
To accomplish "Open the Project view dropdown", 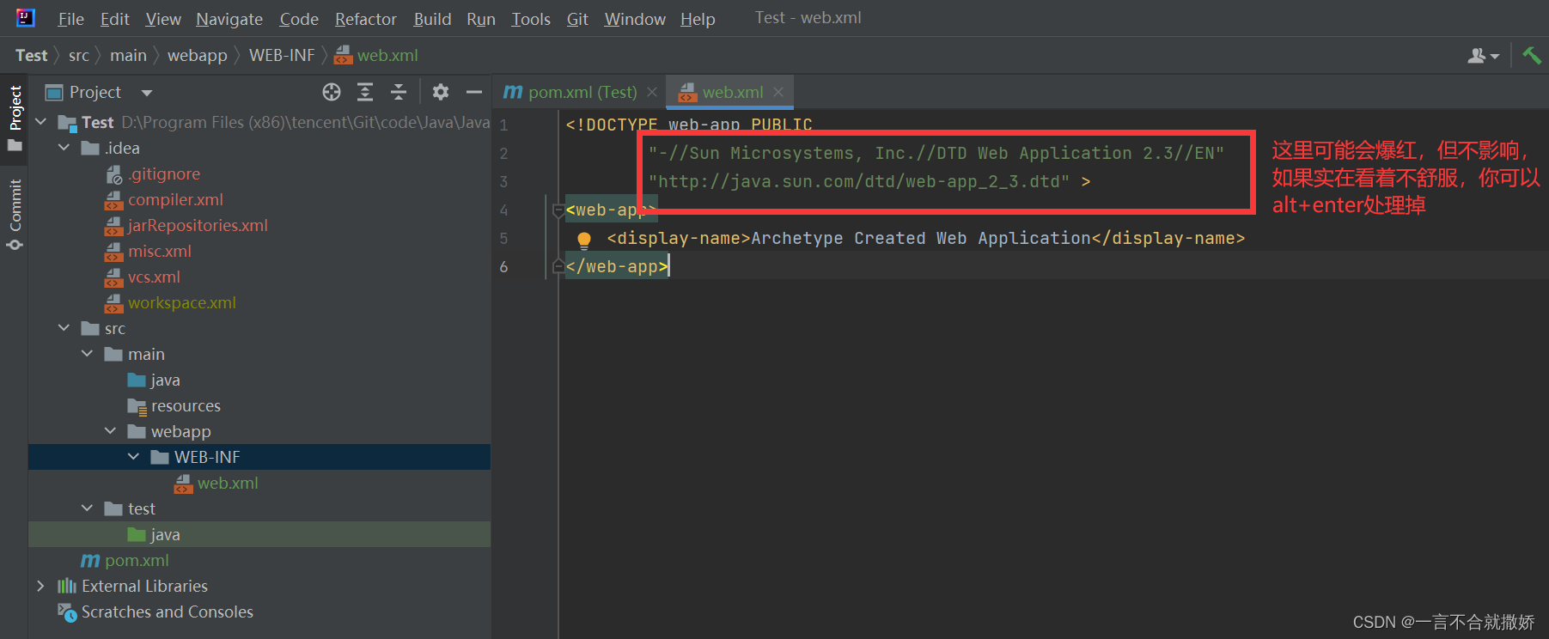I will point(147,93).
